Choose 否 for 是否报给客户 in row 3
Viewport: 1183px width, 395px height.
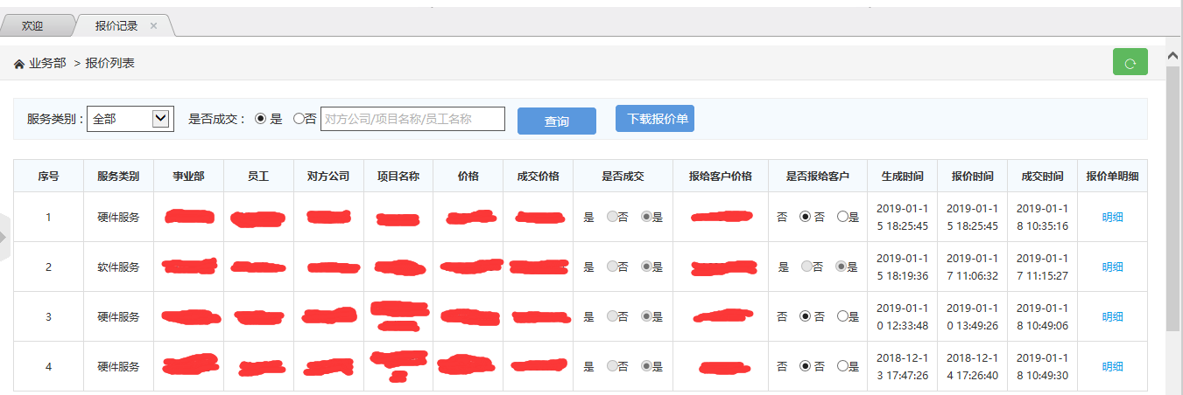coord(806,317)
